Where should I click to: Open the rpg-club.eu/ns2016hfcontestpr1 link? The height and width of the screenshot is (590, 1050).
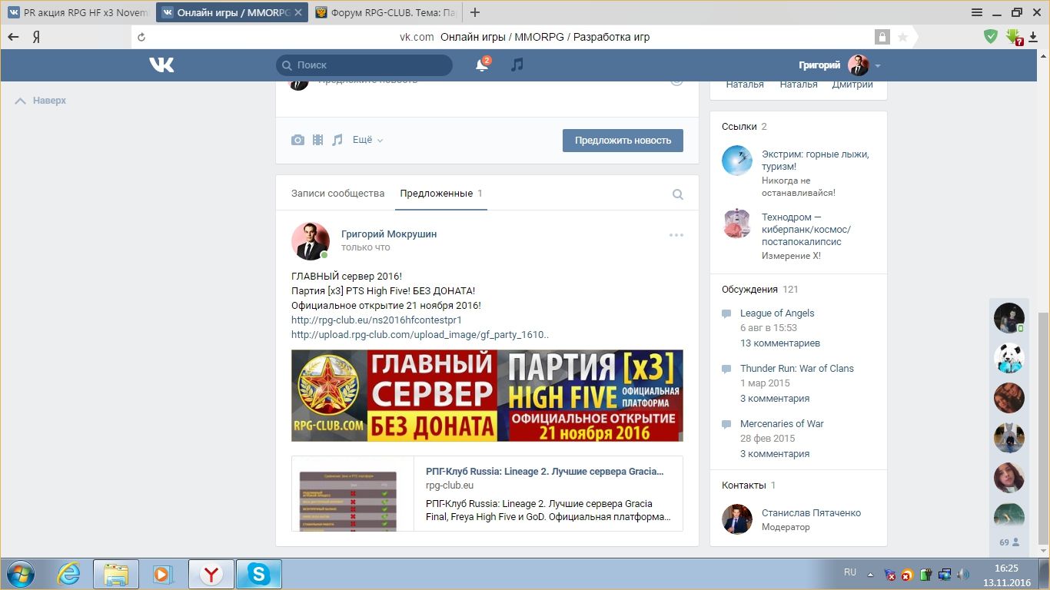376,320
